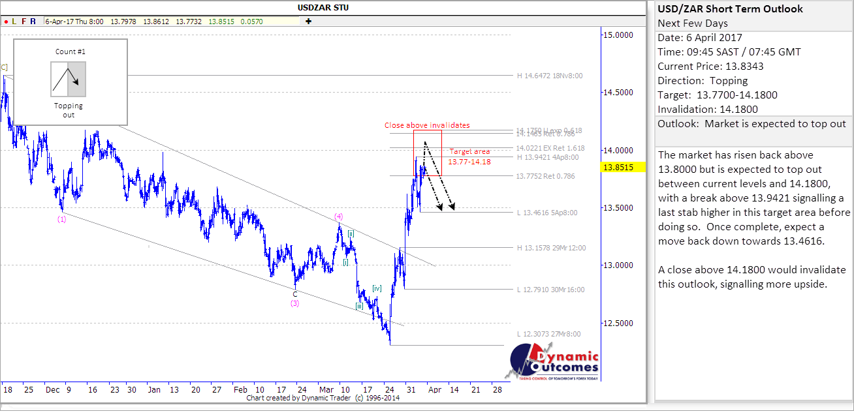Image resolution: width=854 pixels, height=420 pixels.
Task: Click the 13.7752 Ret 0.786 label
Action: (545, 176)
